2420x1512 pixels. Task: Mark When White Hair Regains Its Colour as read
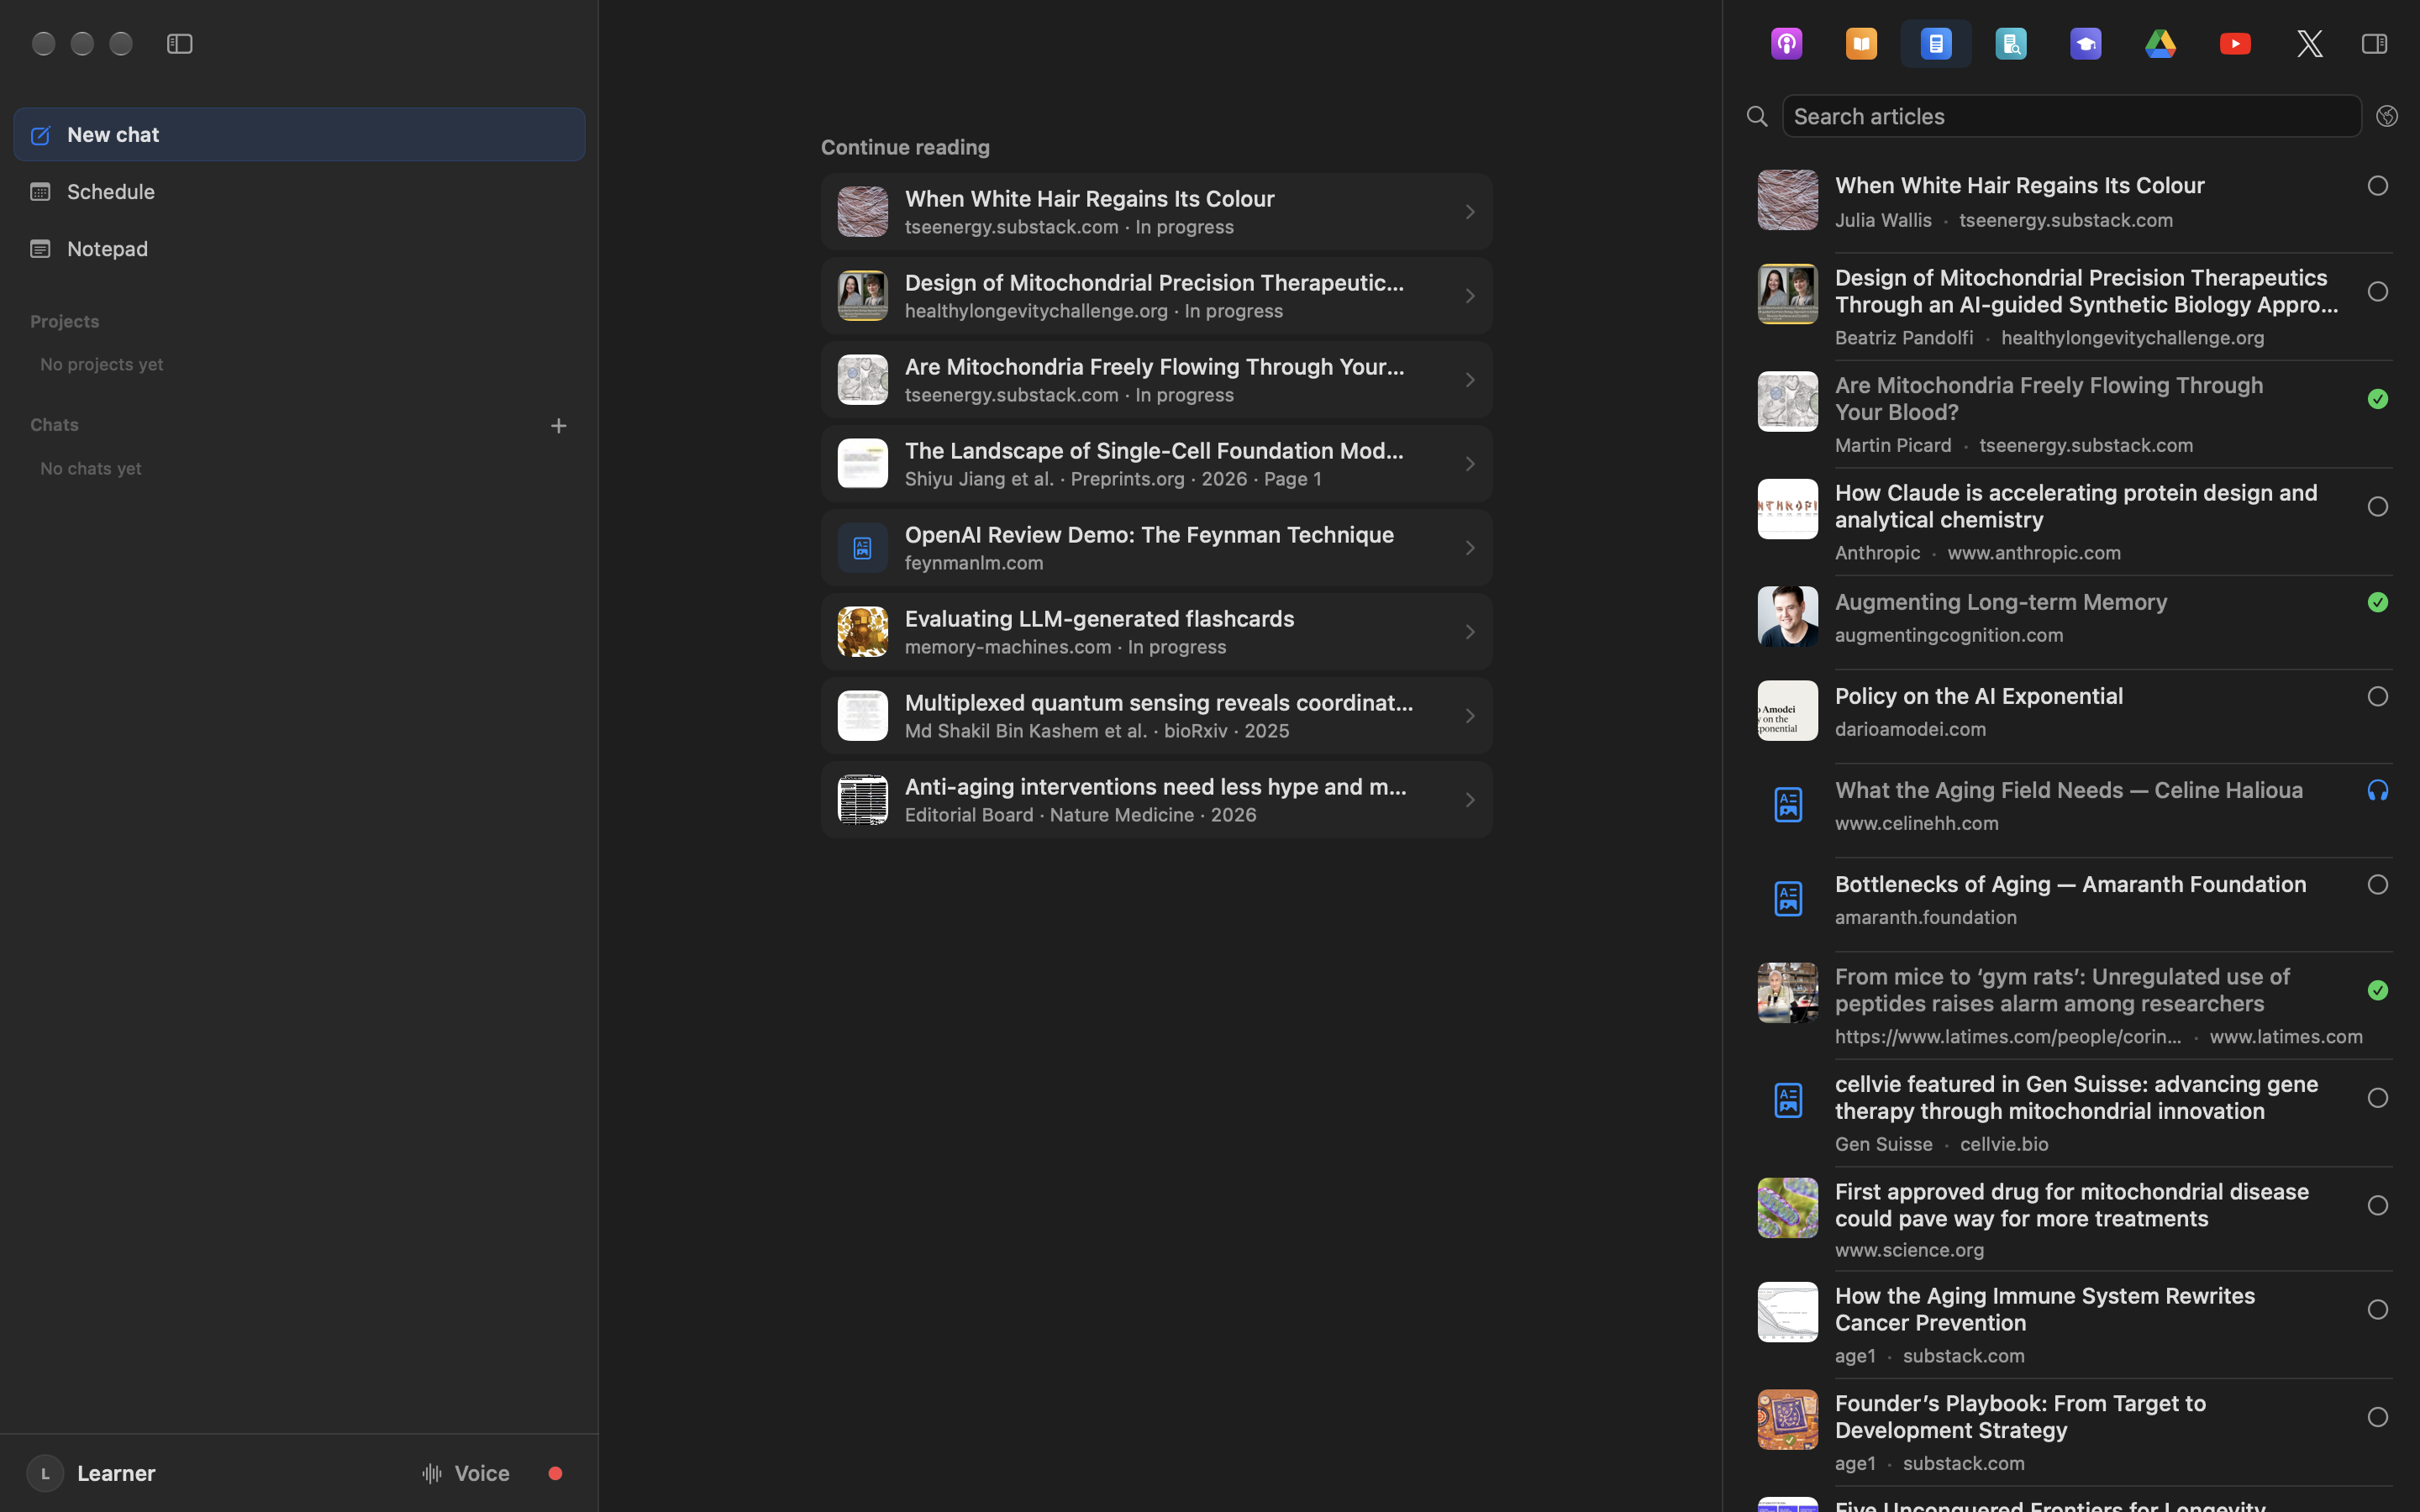coord(2377,186)
